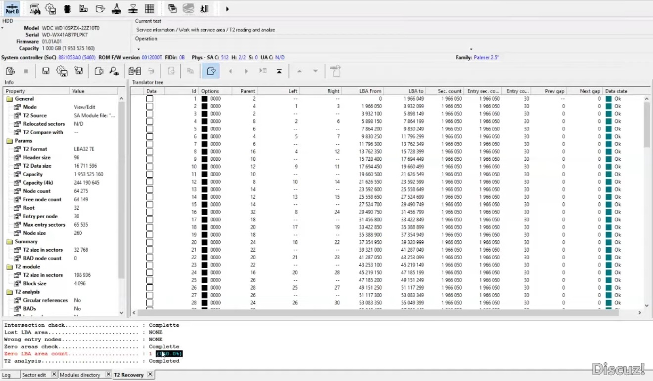The image size is (653, 381).
Task: Click the Property column header
Action: 37,91
